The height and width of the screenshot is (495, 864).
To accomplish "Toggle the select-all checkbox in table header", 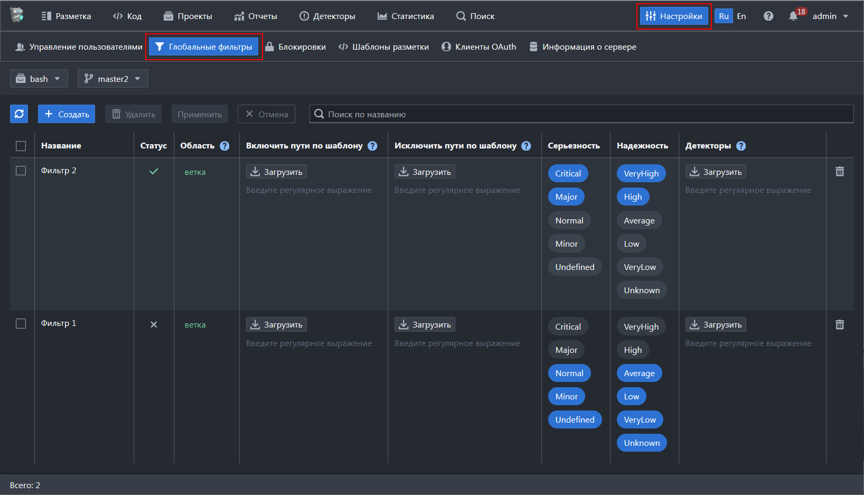I will point(21,146).
